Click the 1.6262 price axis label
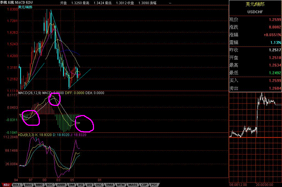This screenshot has width=282, height=187. pyautogui.click(x=12, y=33)
